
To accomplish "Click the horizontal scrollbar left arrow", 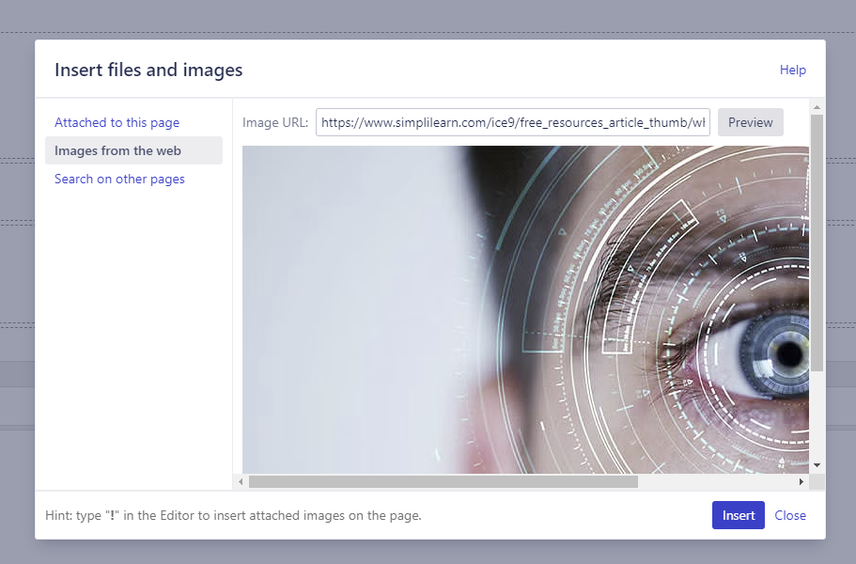I will click(x=241, y=481).
